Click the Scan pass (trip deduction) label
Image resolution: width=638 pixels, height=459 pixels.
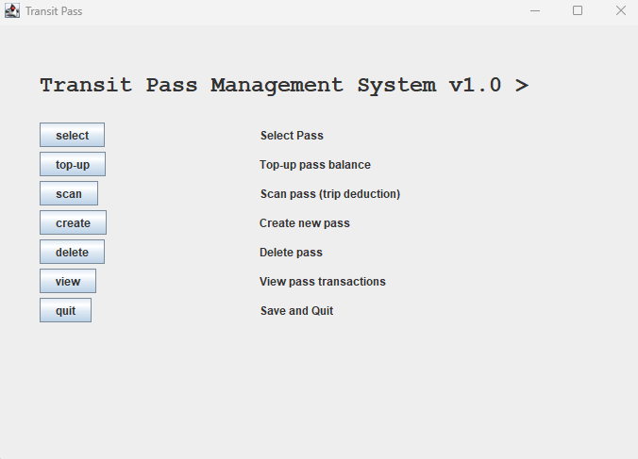click(x=330, y=194)
